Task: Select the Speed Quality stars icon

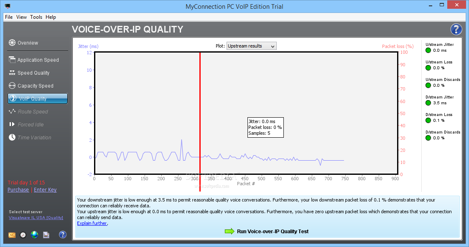Action: click(12, 73)
